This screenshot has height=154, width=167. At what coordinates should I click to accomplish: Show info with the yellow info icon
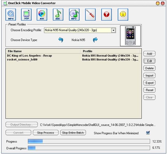tap(123, 14)
